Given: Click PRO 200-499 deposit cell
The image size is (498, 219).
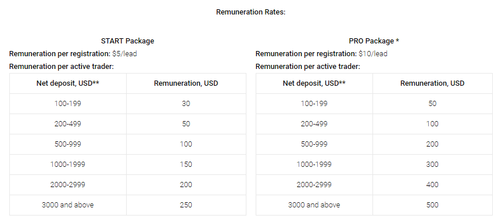Looking at the screenshot, I should tap(314, 124).
